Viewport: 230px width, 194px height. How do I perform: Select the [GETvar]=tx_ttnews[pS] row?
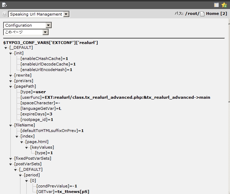point(63,192)
